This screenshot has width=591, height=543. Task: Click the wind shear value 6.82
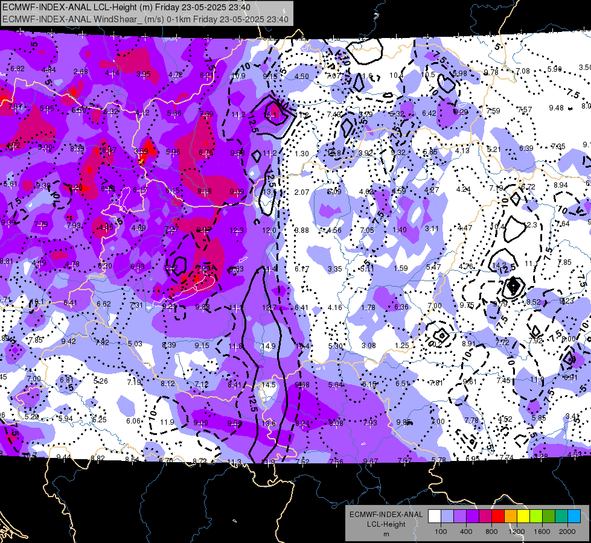(x=18, y=69)
